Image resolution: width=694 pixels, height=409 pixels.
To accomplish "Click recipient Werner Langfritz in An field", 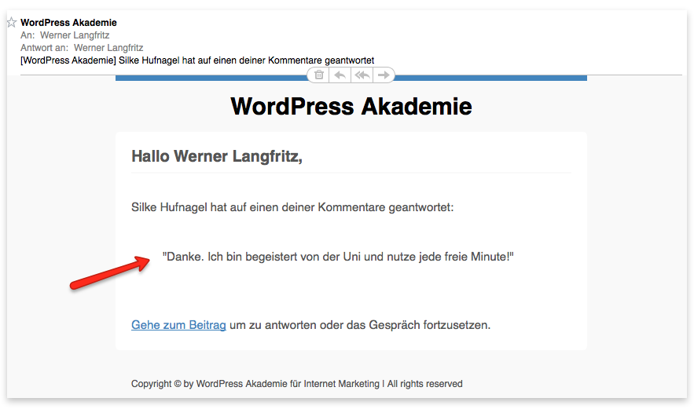I will point(75,35).
